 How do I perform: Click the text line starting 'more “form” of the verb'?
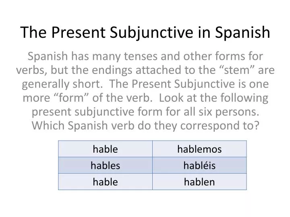point(145,98)
